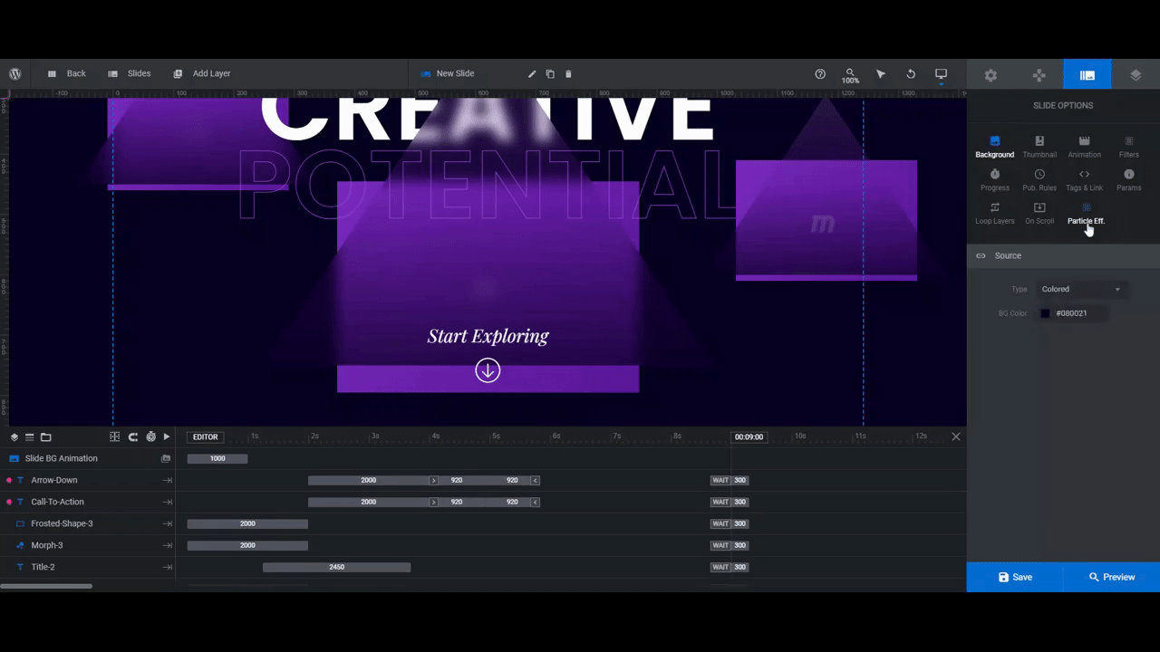Select the Loop Layers option
This screenshot has width=1160, height=652.
pyautogui.click(x=994, y=214)
